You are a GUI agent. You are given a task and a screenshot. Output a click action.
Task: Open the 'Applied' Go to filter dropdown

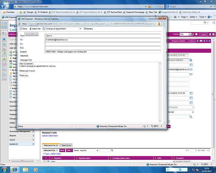(89, 150)
